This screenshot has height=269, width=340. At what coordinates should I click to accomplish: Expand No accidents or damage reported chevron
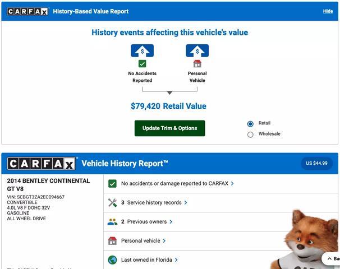pos(232,184)
